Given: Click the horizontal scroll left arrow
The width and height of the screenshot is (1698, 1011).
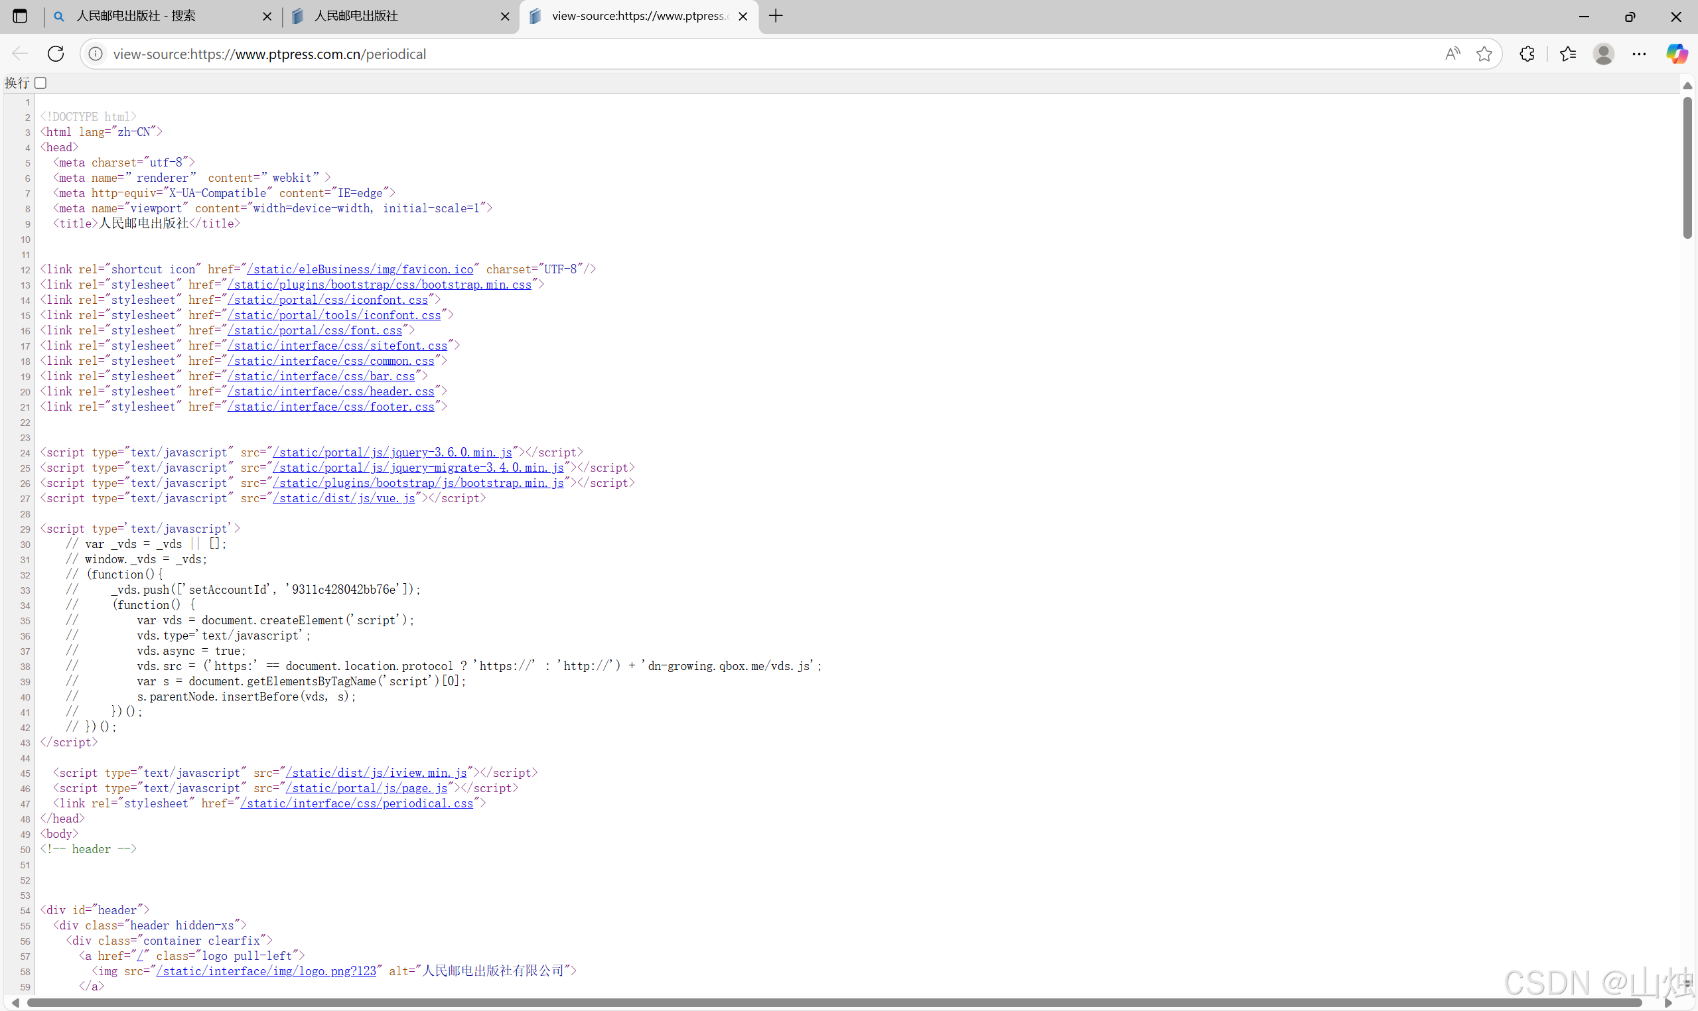Looking at the screenshot, I should 15,1004.
